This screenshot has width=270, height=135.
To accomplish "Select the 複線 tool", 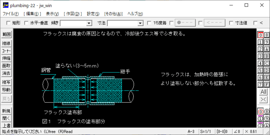I will 6,44.
